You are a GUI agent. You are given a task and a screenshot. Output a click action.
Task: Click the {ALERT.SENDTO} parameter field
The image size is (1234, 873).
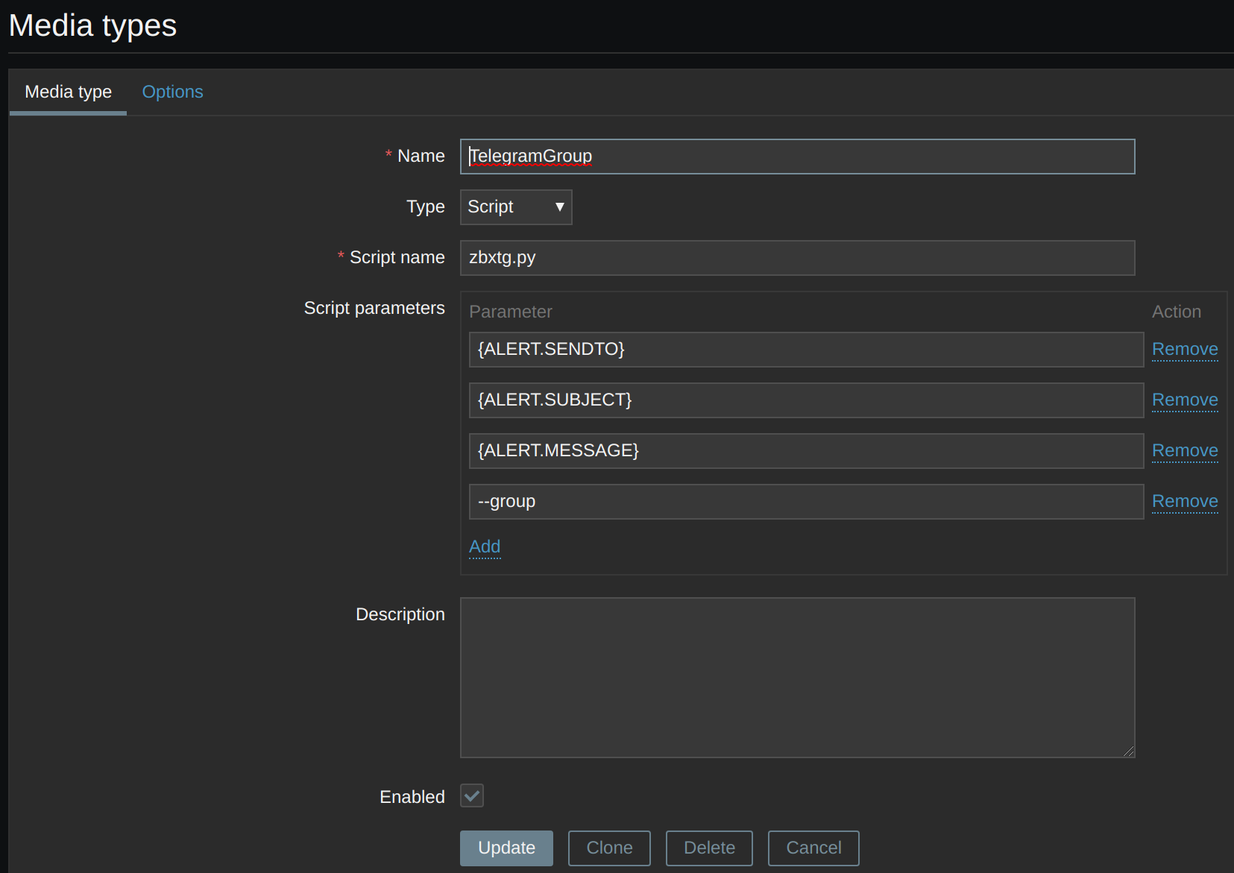pyautogui.click(x=805, y=350)
